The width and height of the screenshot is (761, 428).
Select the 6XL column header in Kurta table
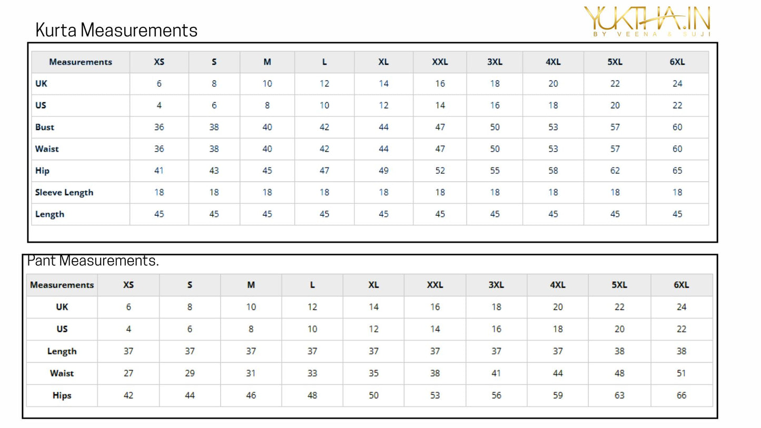click(677, 62)
